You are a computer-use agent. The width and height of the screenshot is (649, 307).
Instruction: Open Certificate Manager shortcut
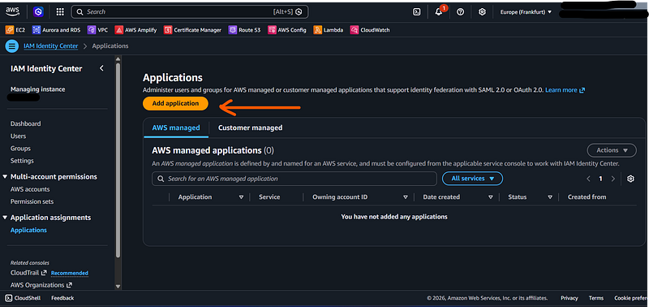pyautogui.click(x=192, y=30)
